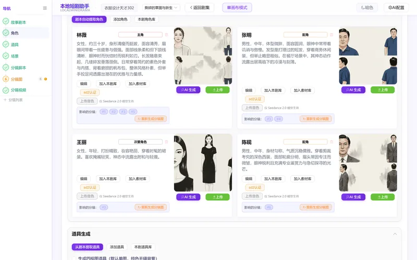Click AI生成 under 张明's image
This screenshot has height=260, width=417.
coord(353,90)
